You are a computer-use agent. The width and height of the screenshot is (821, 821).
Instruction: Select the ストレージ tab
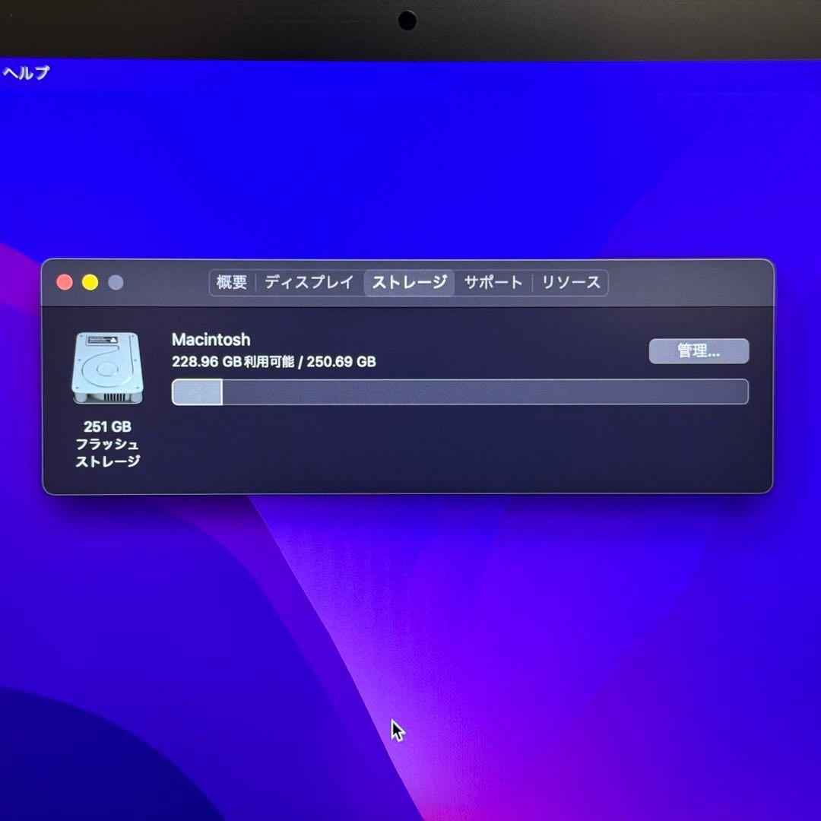coord(409,282)
